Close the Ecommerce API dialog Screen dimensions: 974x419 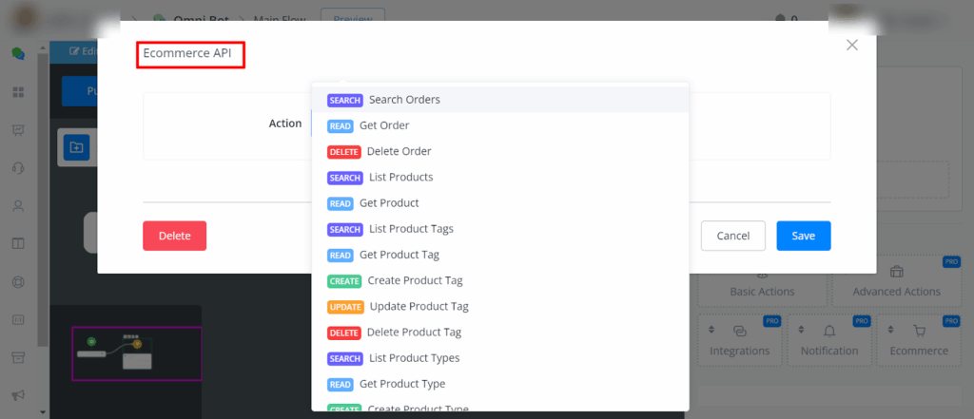click(x=852, y=45)
